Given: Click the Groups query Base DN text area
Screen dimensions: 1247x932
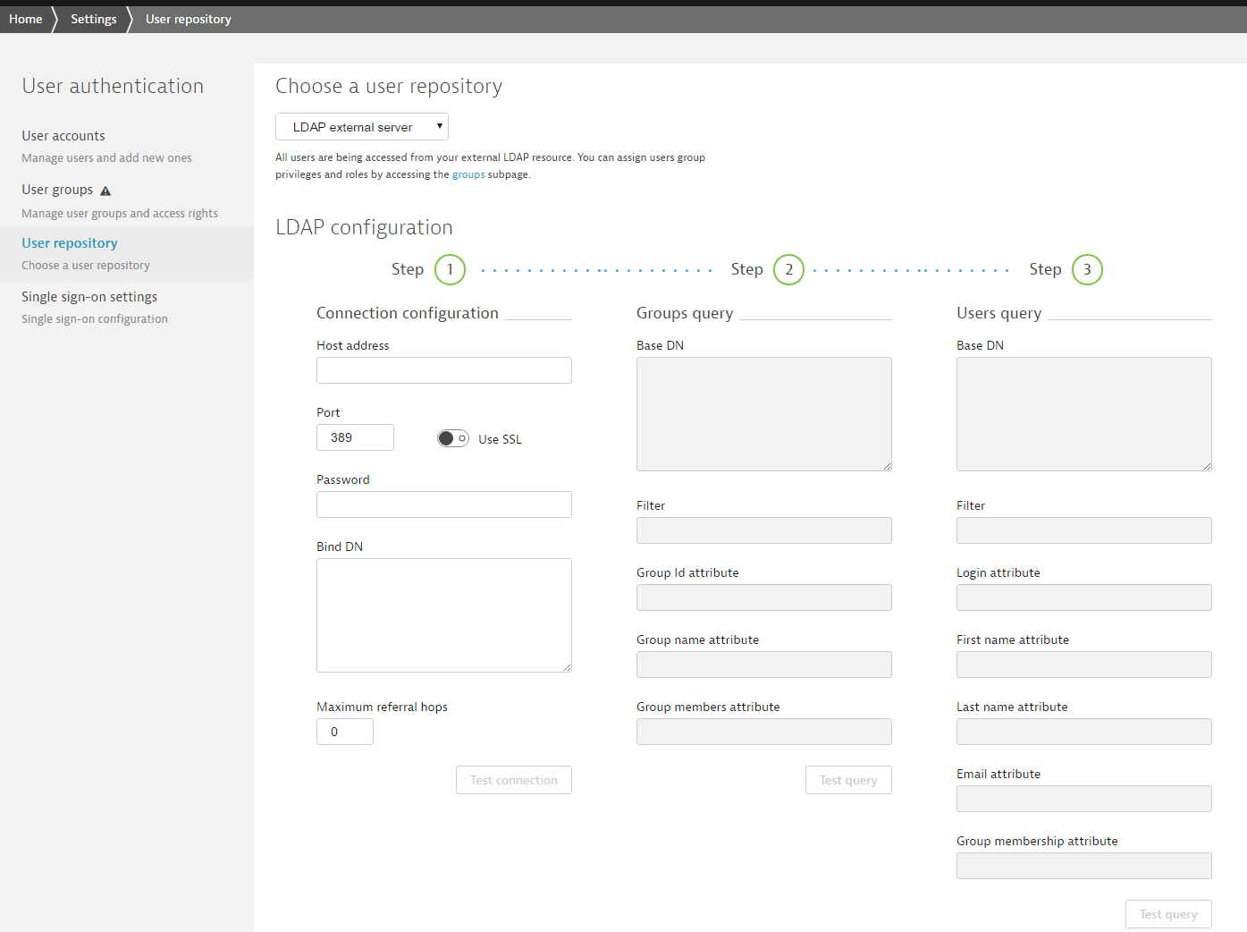Looking at the screenshot, I should click(x=764, y=414).
